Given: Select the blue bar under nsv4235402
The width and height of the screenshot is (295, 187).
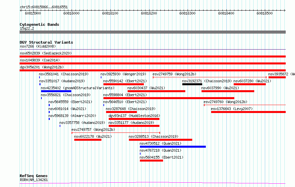Looking at the screenshot, I should pyautogui.click(x=56, y=91).
